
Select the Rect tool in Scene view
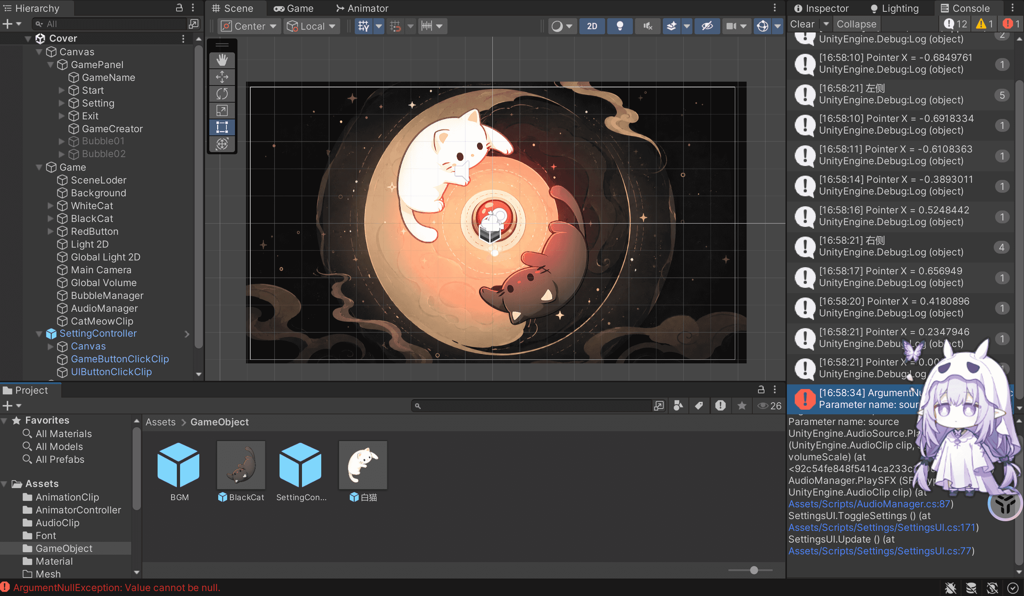(x=222, y=127)
